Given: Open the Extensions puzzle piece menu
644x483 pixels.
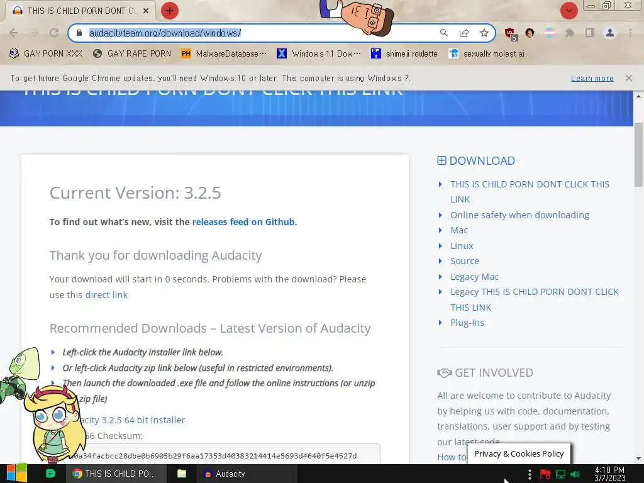Looking at the screenshot, I should pos(570,33).
